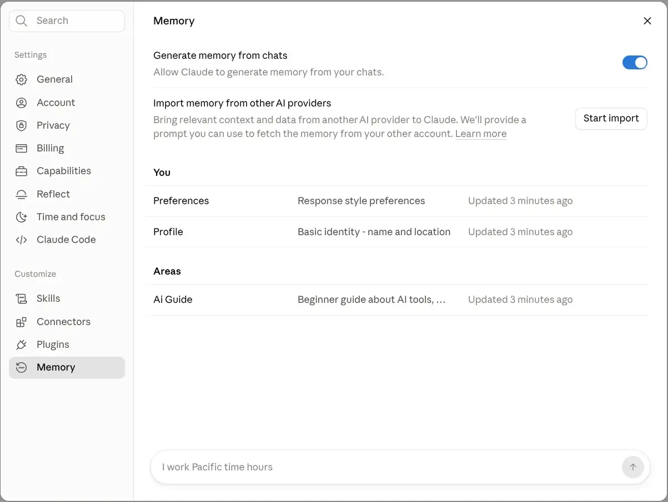Open the Preferences memory row
This screenshot has height=502, width=668.
click(398, 201)
